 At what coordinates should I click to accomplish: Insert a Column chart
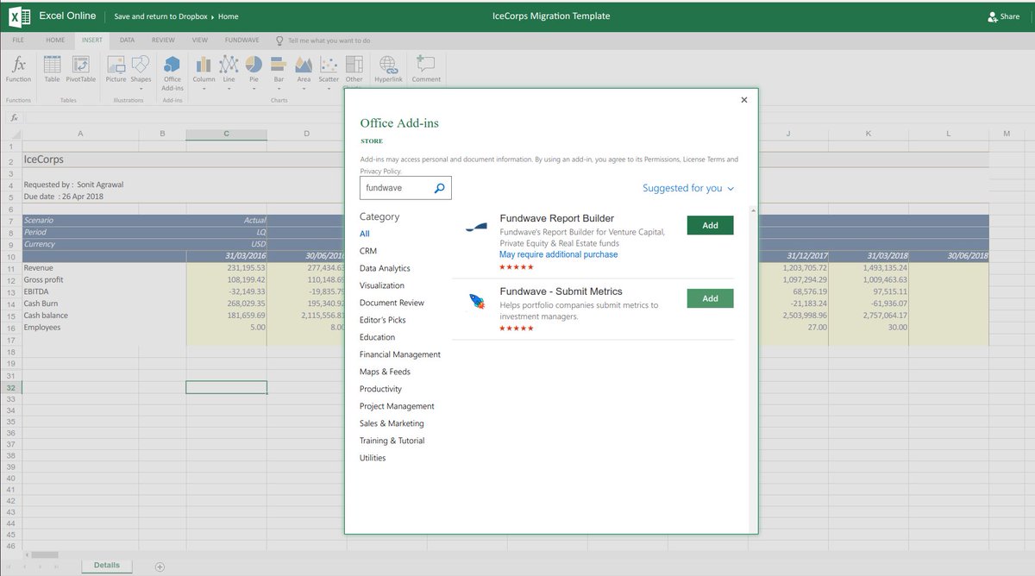click(204, 72)
